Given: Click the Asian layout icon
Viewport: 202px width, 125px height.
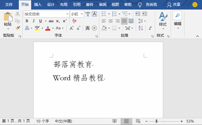Looking at the screenshot, I should tap(128, 28).
